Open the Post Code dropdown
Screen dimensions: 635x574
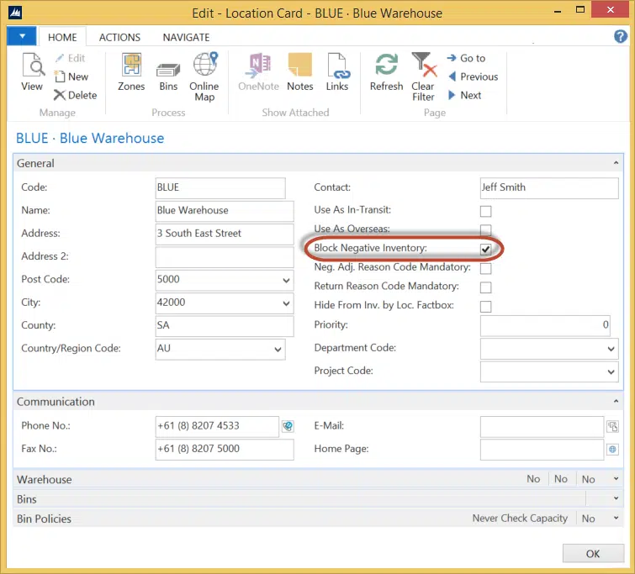click(286, 280)
